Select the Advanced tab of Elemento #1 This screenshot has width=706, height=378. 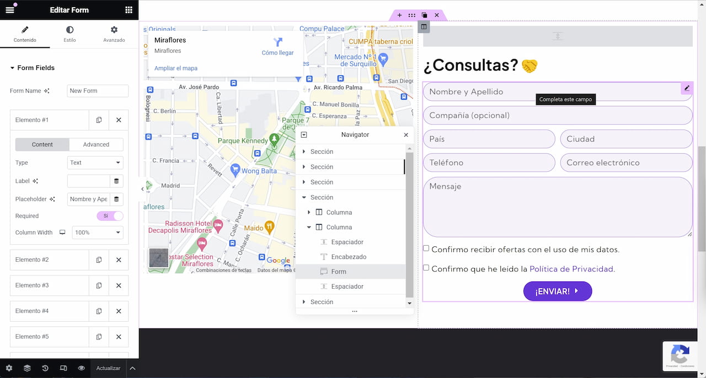[96, 144]
